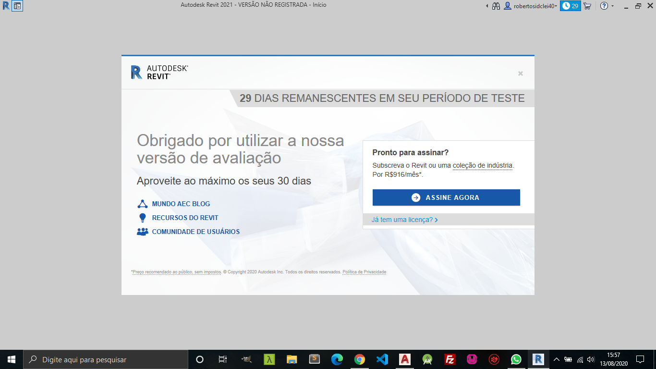Open the Autodesk store shopping cart
The width and height of the screenshot is (656, 369).
[587, 6]
